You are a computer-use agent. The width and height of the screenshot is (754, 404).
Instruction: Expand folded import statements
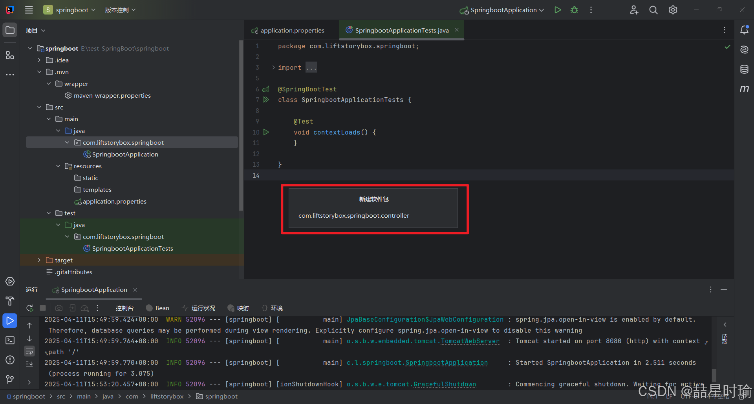273,67
